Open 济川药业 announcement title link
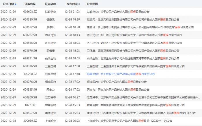The image size is (202, 126). (134, 43)
